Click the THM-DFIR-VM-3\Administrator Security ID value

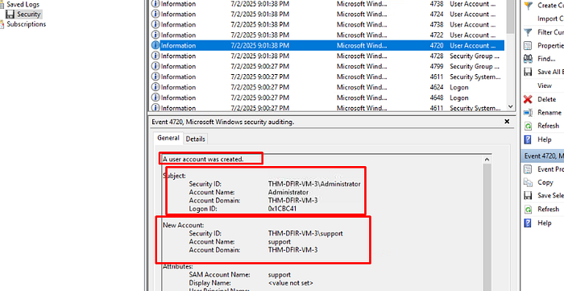coord(314,184)
